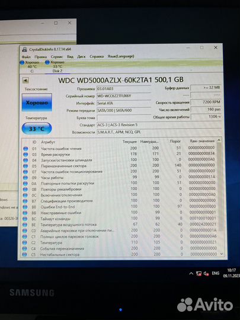Click status icon for attribute 0A Повторные попытки раскрутки
Screen dimensions: 240x320
25,184
